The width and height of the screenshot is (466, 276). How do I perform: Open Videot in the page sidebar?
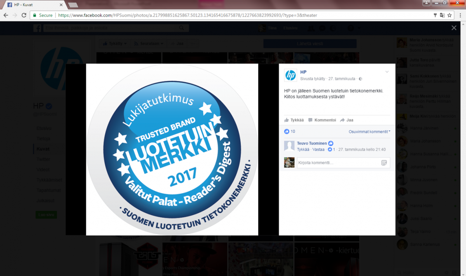click(x=43, y=170)
